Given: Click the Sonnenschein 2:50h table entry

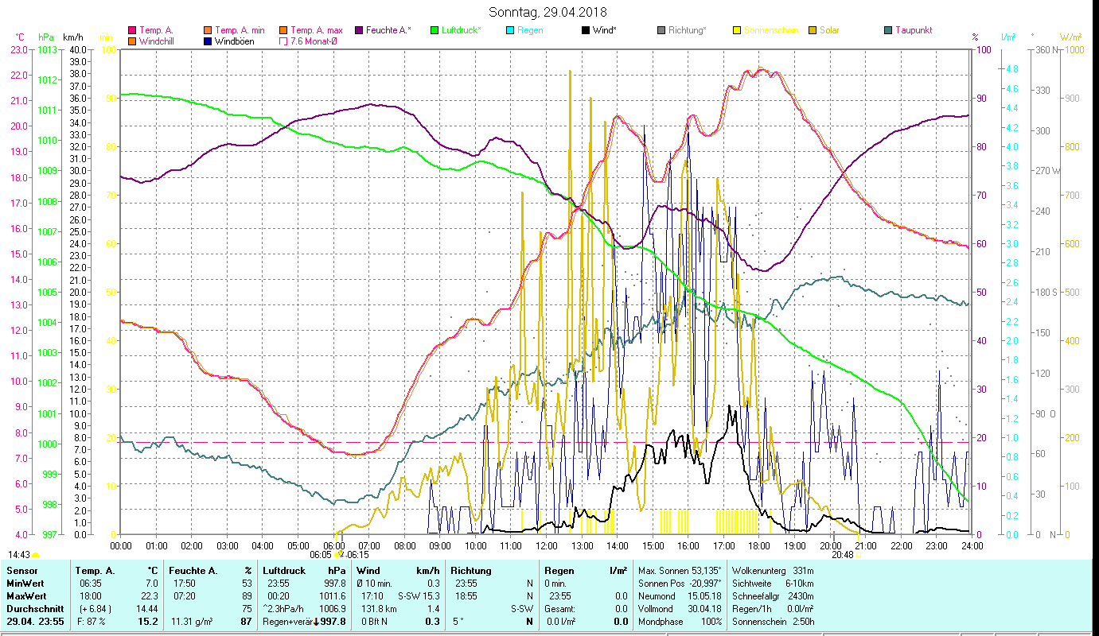Looking at the screenshot, I should (x=773, y=622).
